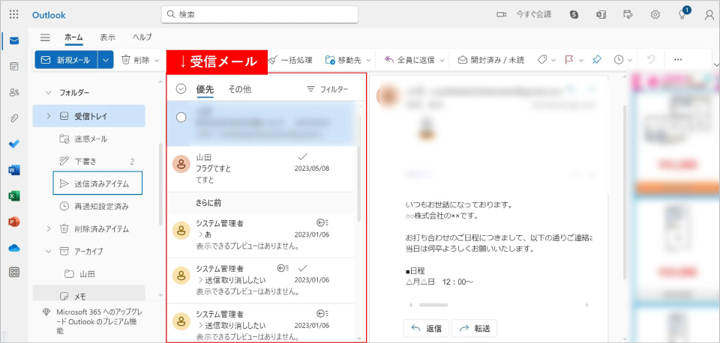This screenshot has height=343, width=720.
Task: Open the More apps icon in rail
Action: pos(14,273)
